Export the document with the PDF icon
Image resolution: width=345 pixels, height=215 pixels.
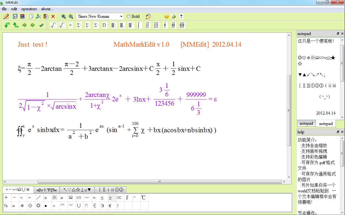pos(22,16)
